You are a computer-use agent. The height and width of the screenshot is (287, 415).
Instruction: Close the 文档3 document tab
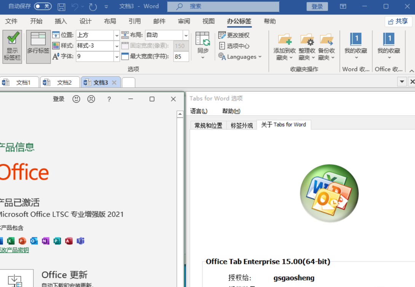pos(114,82)
